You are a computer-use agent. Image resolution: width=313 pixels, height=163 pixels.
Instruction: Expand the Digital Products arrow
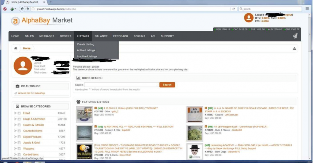click(15, 137)
